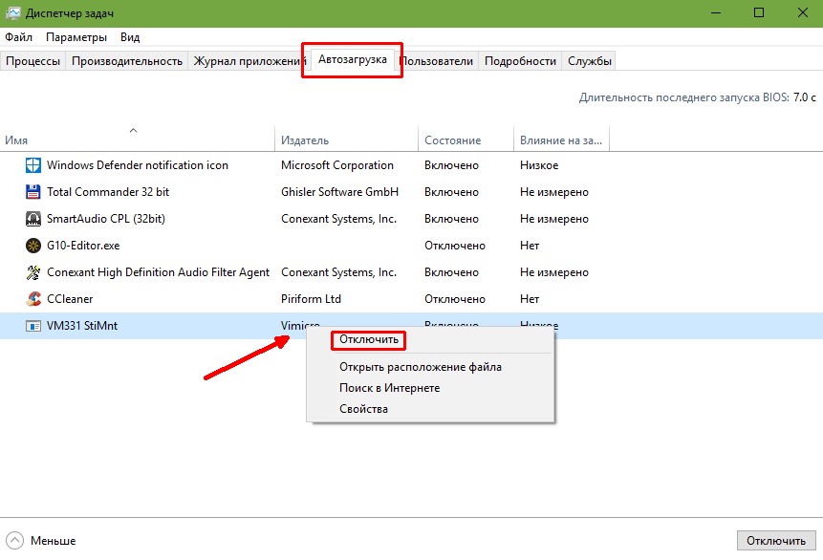Click Нет impact in the CCleaner row
Image resolution: width=823 pixels, height=560 pixels.
pyautogui.click(x=530, y=299)
